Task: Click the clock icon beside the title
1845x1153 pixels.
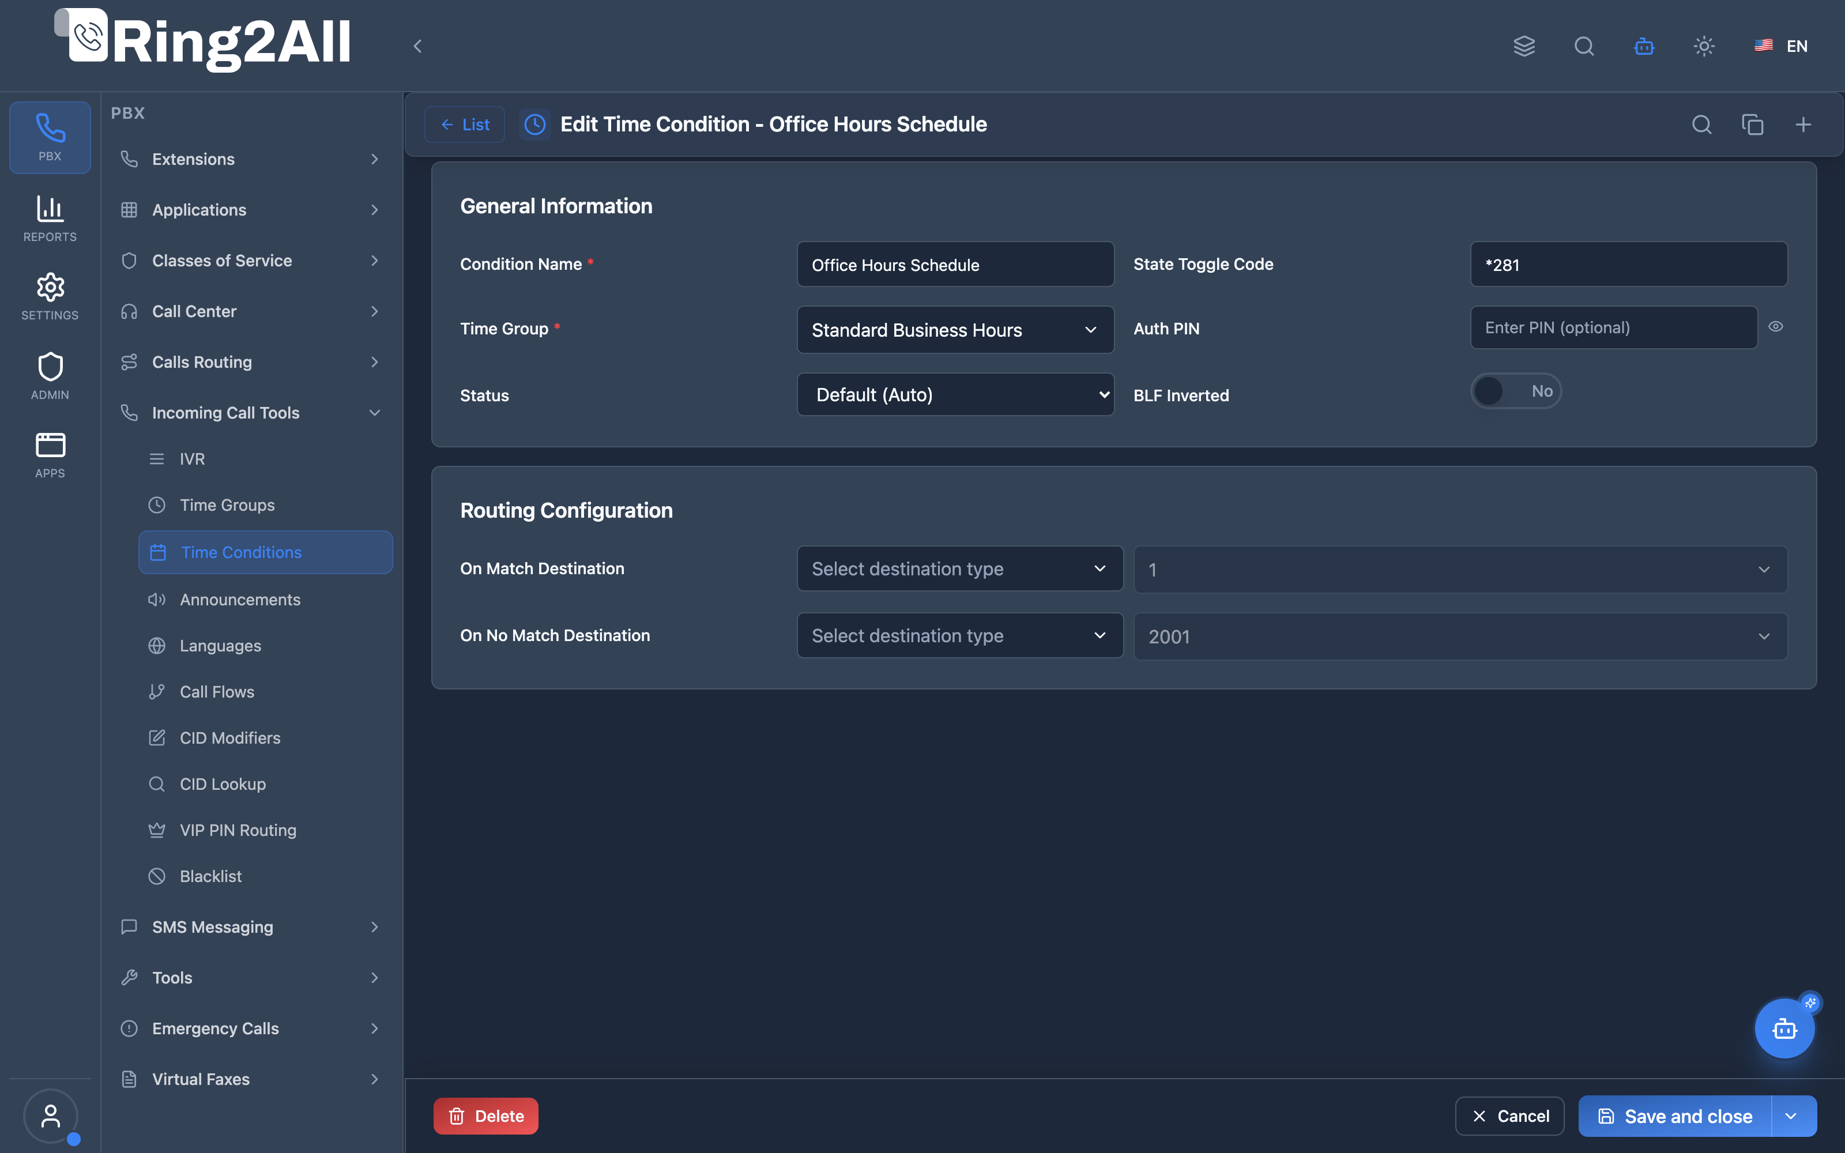Action: 535,125
